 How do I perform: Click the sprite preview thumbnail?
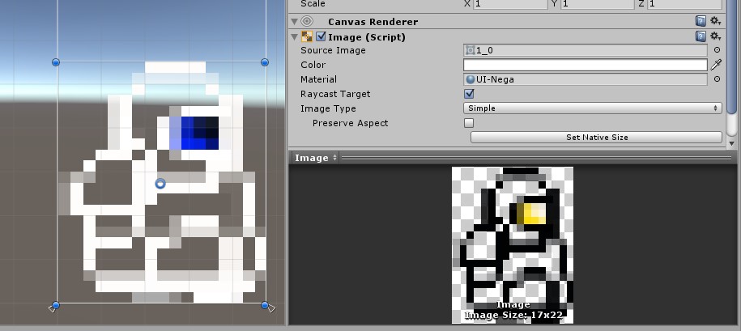(x=513, y=245)
